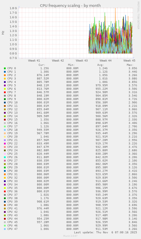This screenshot has height=239, width=141.
Task: Click CPU 38 current value 1.17G
Action: point(45,198)
